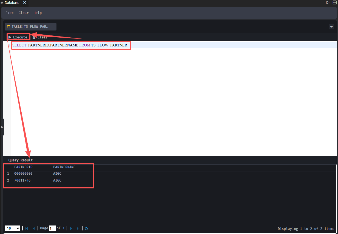Open the tab list dropdown arrow
This screenshot has height=234, width=338.
[331, 27]
